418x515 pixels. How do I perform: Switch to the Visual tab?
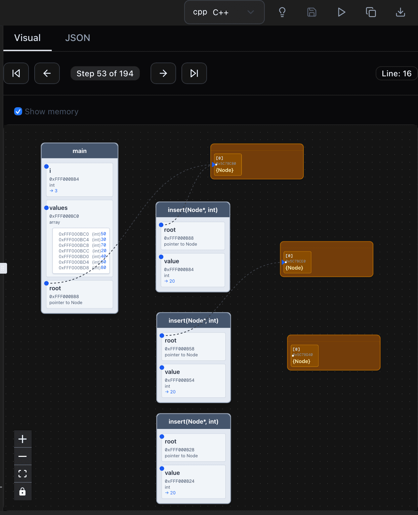(28, 38)
